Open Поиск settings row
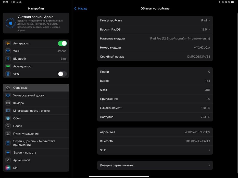The image size is (238, 178). [x=36, y=126]
